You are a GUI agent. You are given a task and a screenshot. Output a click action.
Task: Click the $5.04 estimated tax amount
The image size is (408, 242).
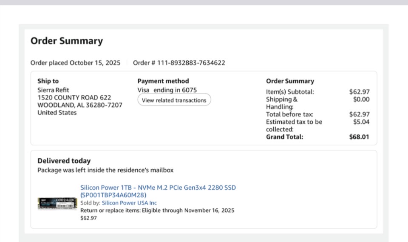pos(361,122)
